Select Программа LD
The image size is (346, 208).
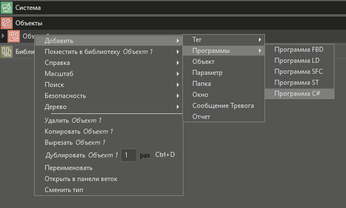click(x=299, y=61)
